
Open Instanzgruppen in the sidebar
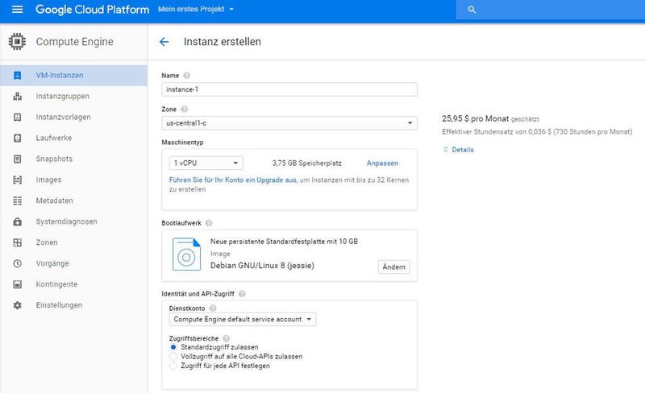click(x=73, y=96)
